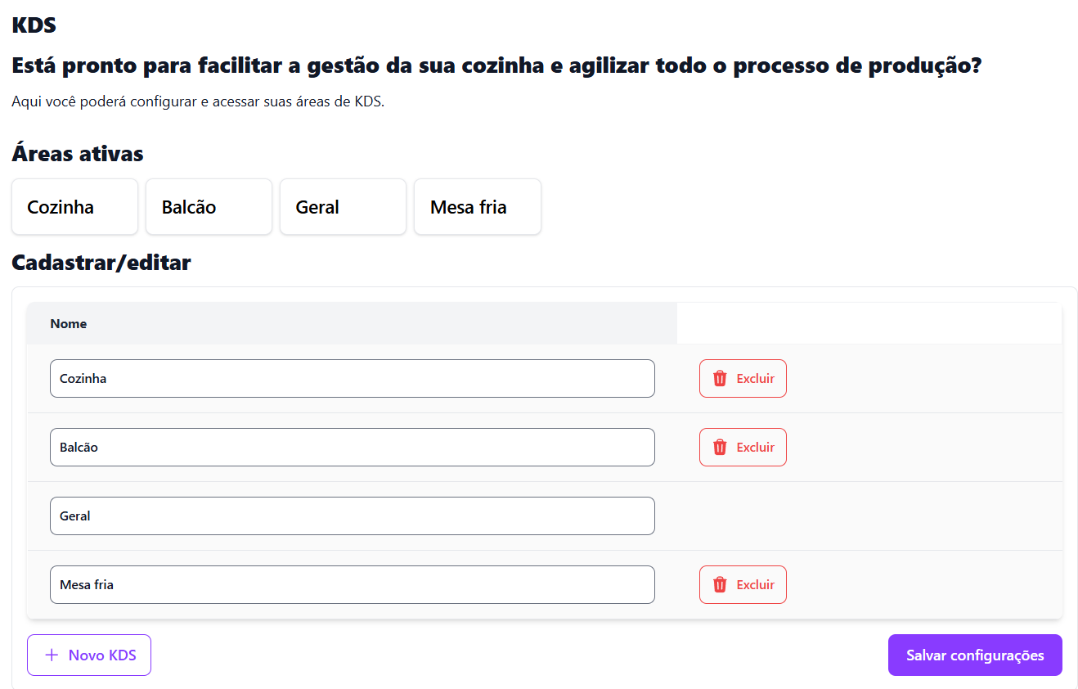
Task: Focus the Cozinha name input field
Action: (x=352, y=378)
